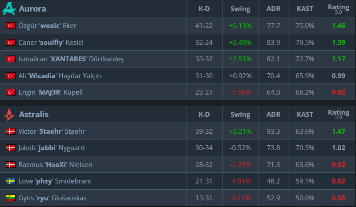Open Özgür 'woxic' Eker's player profile
The image size is (356, 207).
pyautogui.click(x=48, y=26)
